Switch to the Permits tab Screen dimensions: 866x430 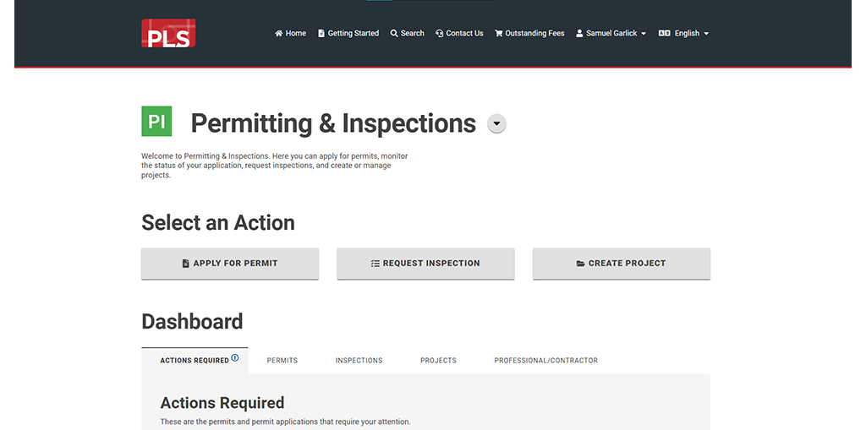282,361
